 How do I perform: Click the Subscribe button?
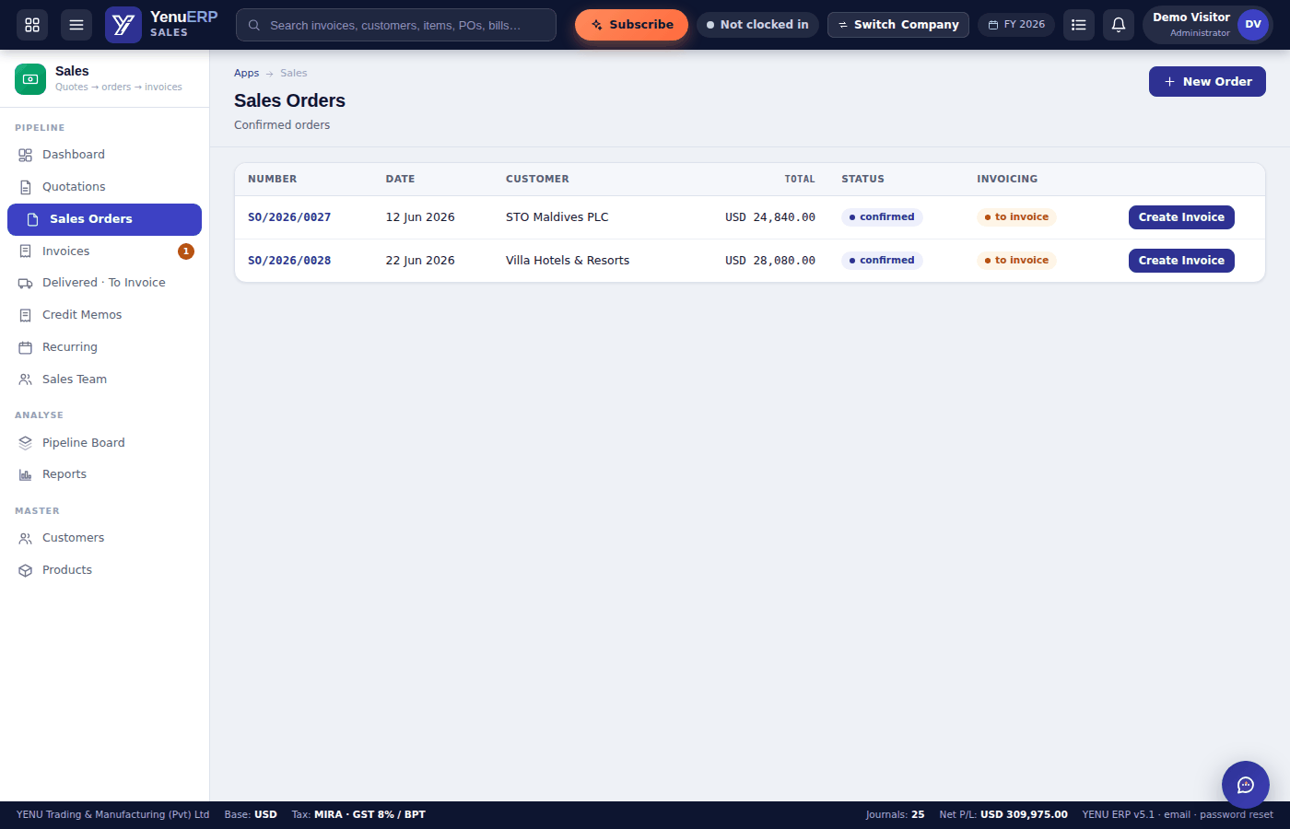(631, 25)
